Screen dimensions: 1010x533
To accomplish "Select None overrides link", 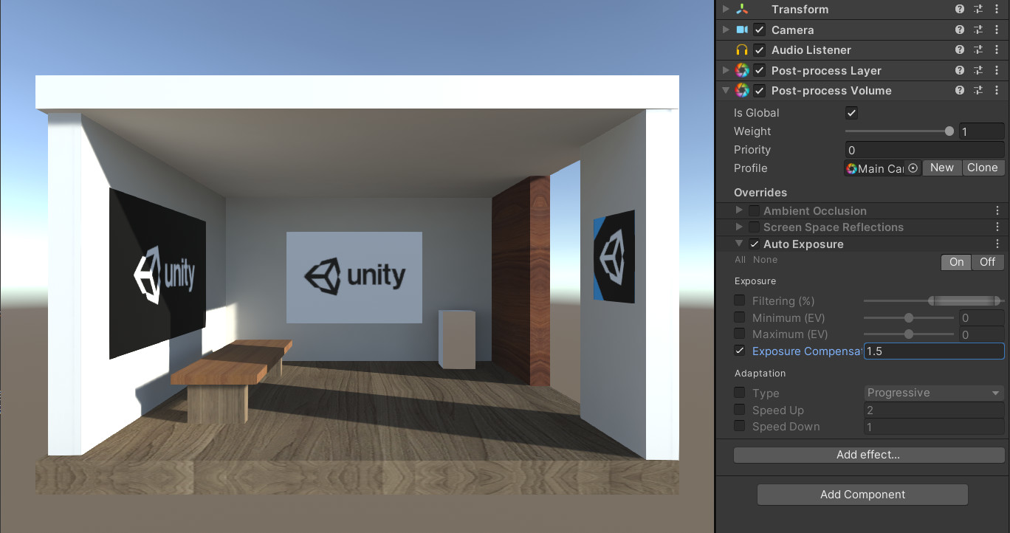I will point(765,260).
